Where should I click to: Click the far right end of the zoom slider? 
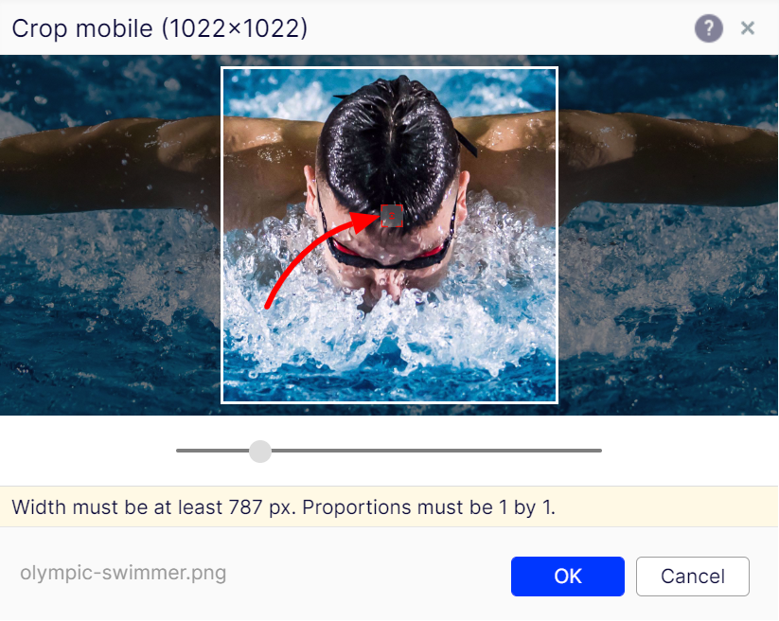coord(600,451)
